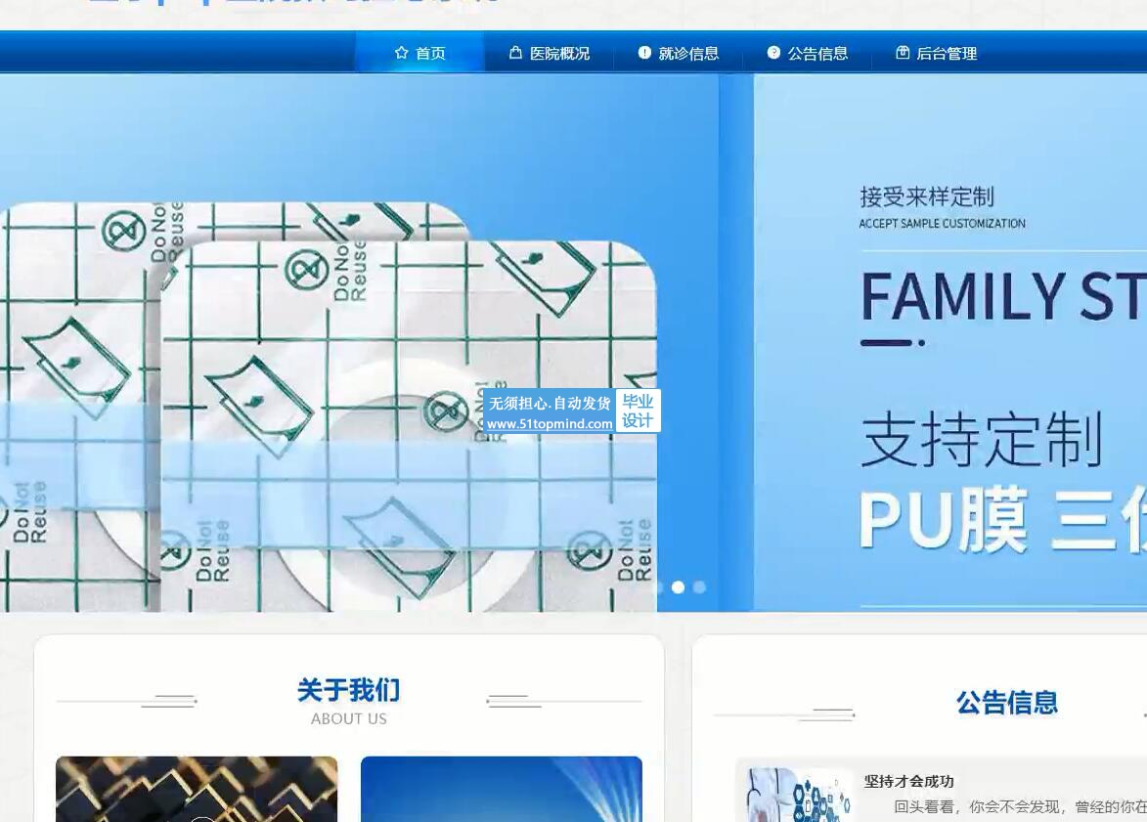The width and height of the screenshot is (1147, 822).
Task: Click the star icon beside 首页
Action: (401, 53)
